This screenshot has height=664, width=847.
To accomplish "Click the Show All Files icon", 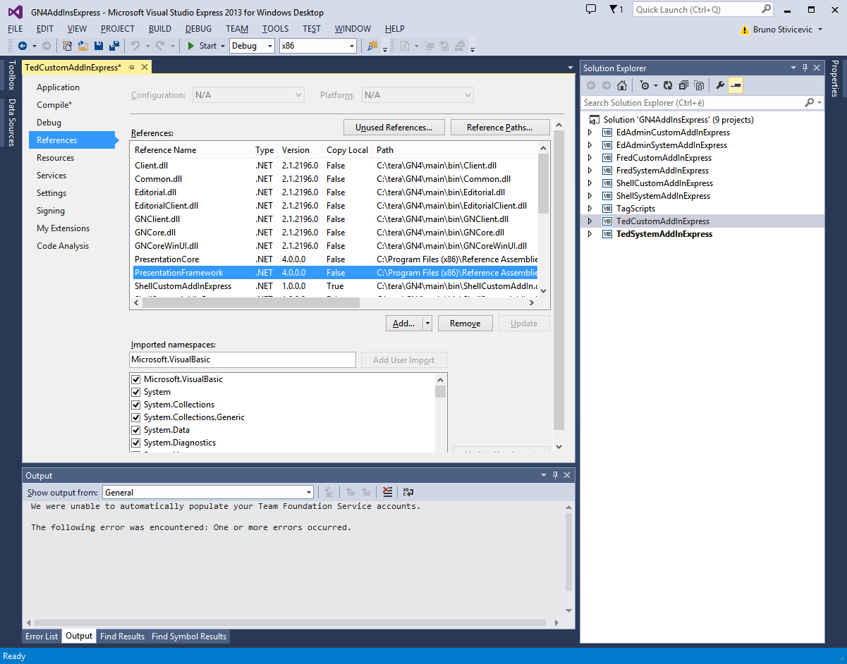I will (699, 85).
